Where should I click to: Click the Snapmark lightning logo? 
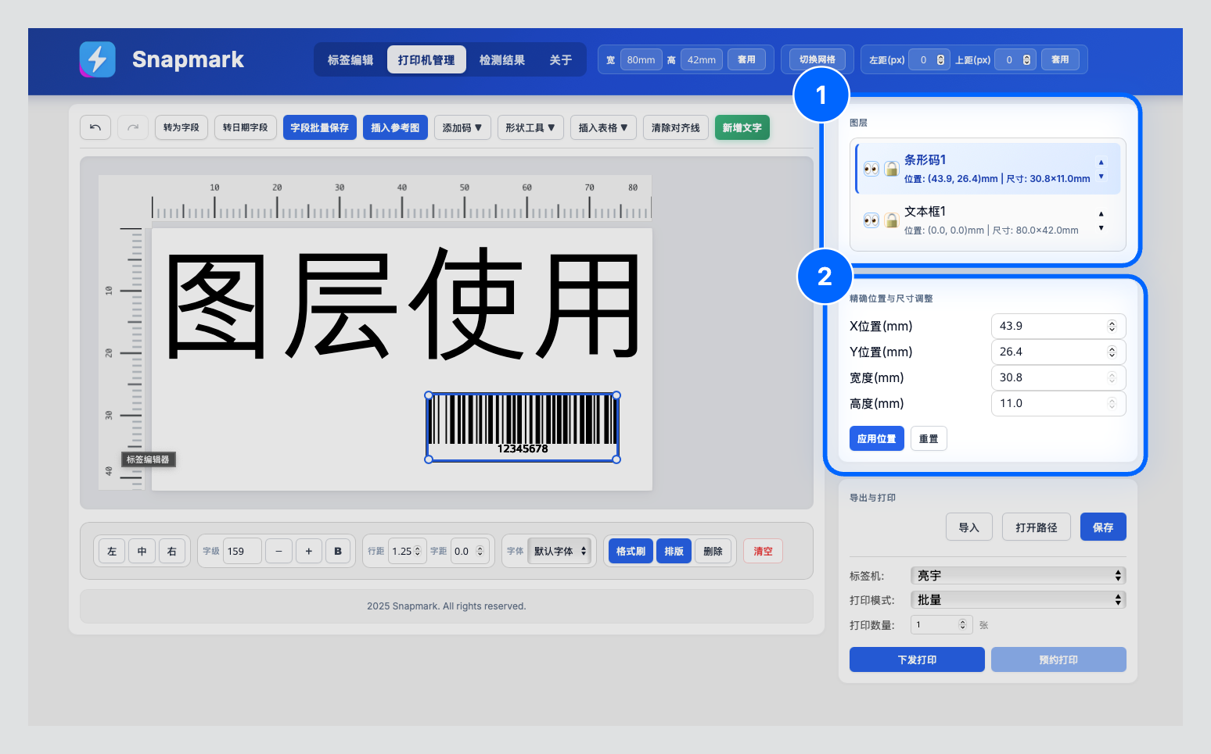click(97, 59)
